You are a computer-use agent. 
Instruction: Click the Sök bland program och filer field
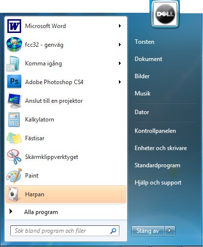click(x=65, y=231)
